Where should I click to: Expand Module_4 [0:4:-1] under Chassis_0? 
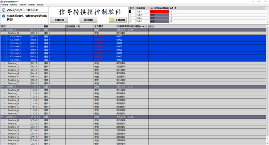[x=4, y=73]
